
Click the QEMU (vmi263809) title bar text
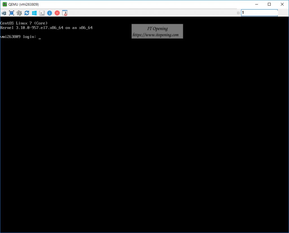23,4
